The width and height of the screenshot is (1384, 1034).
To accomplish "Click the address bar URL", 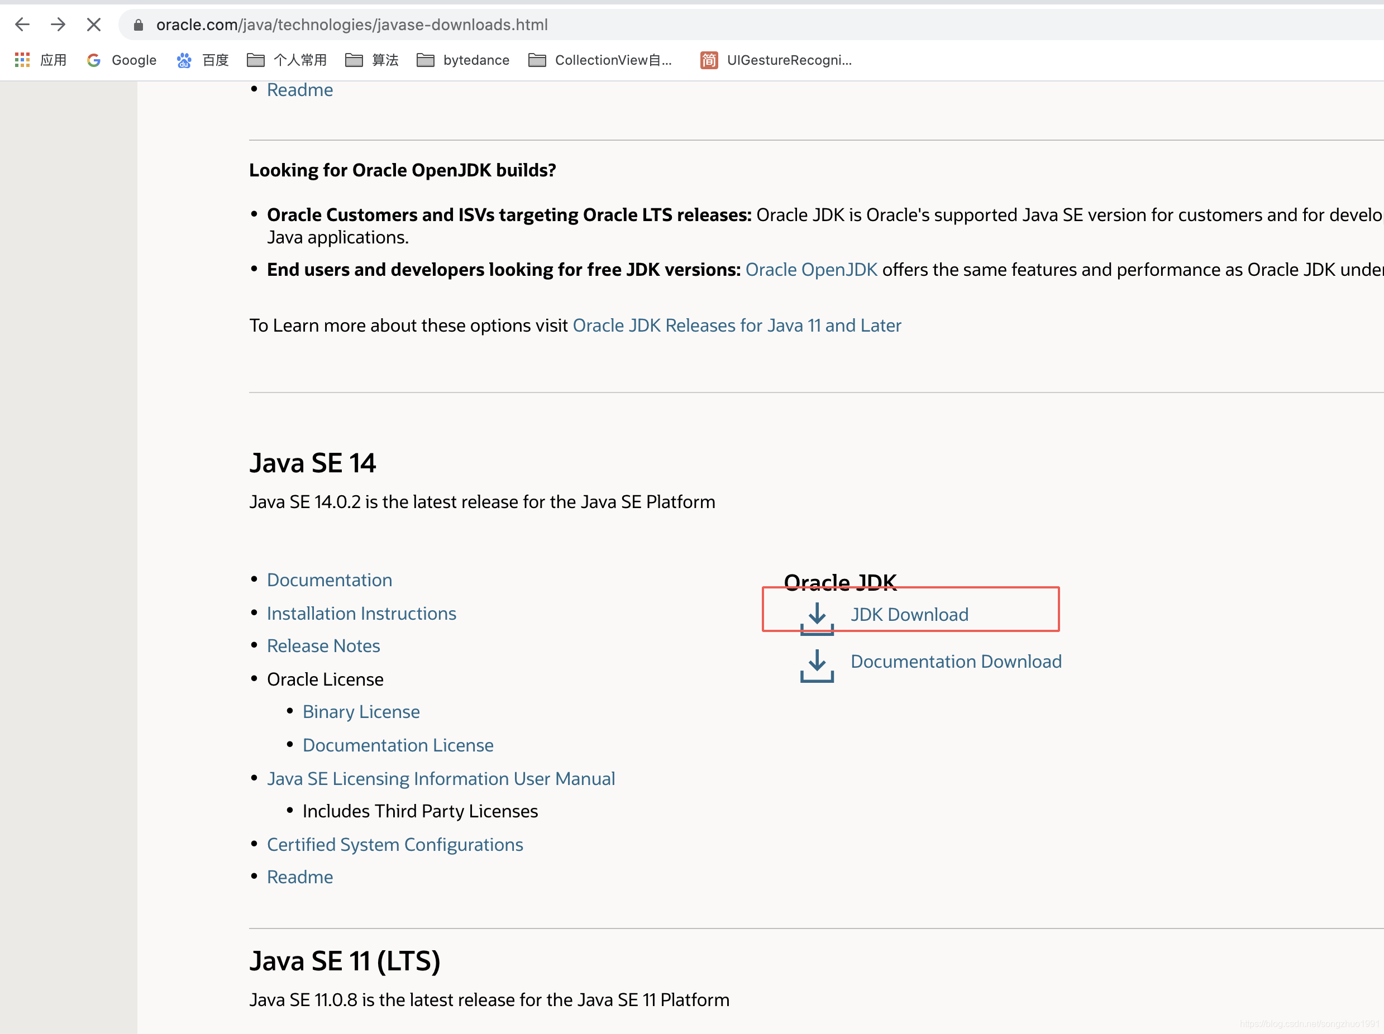I will tap(352, 25).
